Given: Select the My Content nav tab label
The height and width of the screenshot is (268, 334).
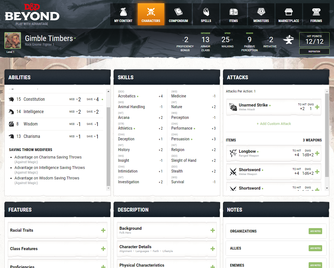Looking at the screenshot, I should tap(123, 21).
